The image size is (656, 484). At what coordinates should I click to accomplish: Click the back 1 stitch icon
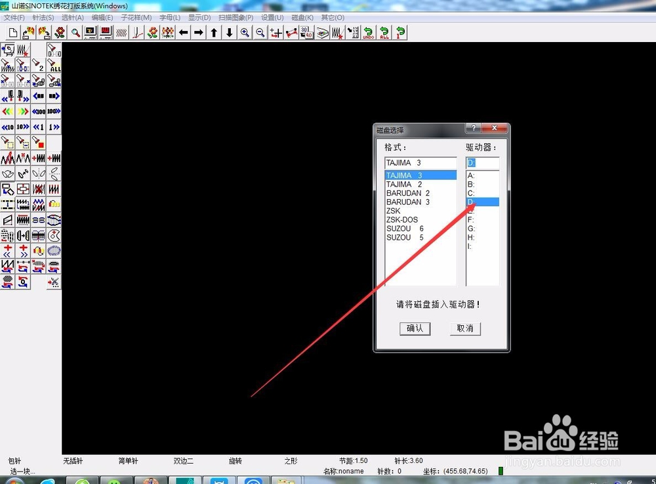[x=39, y=127]
